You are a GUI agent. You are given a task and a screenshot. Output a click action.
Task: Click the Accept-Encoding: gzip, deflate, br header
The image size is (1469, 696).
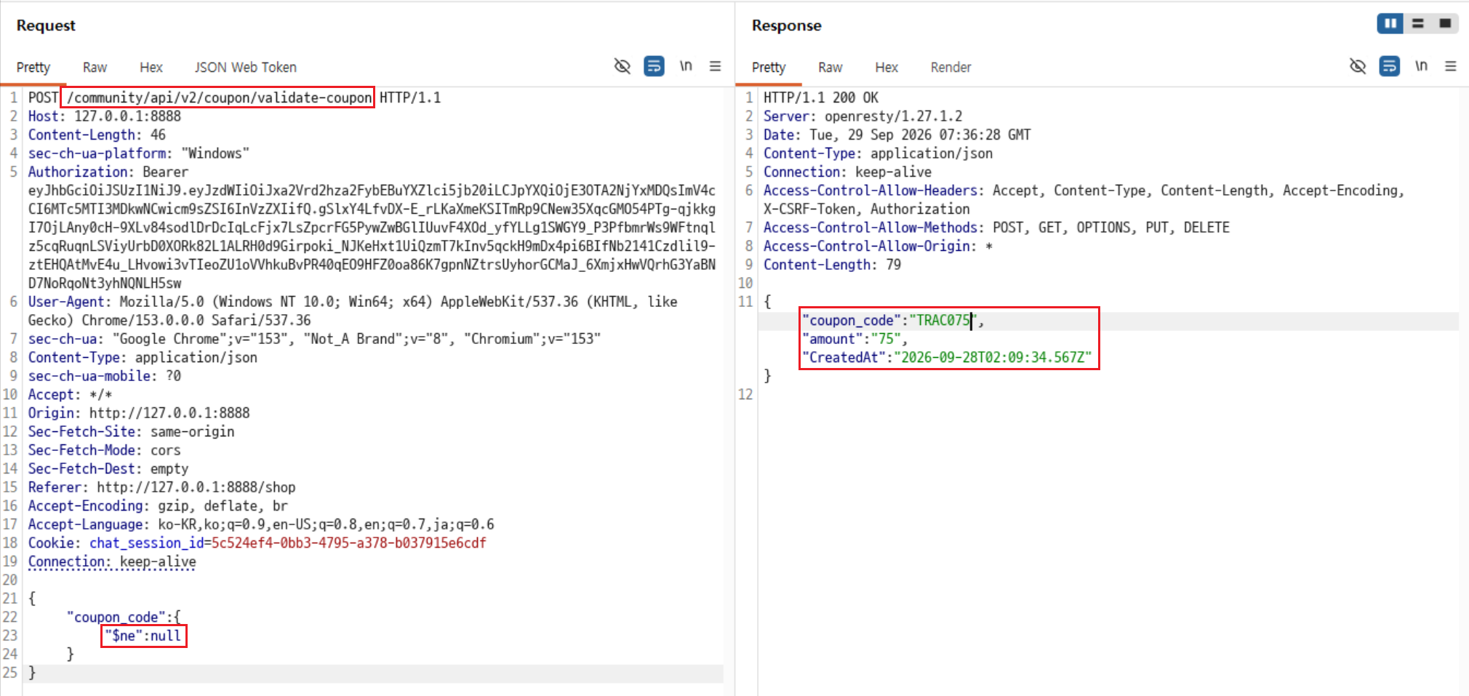tap(158, 505)
